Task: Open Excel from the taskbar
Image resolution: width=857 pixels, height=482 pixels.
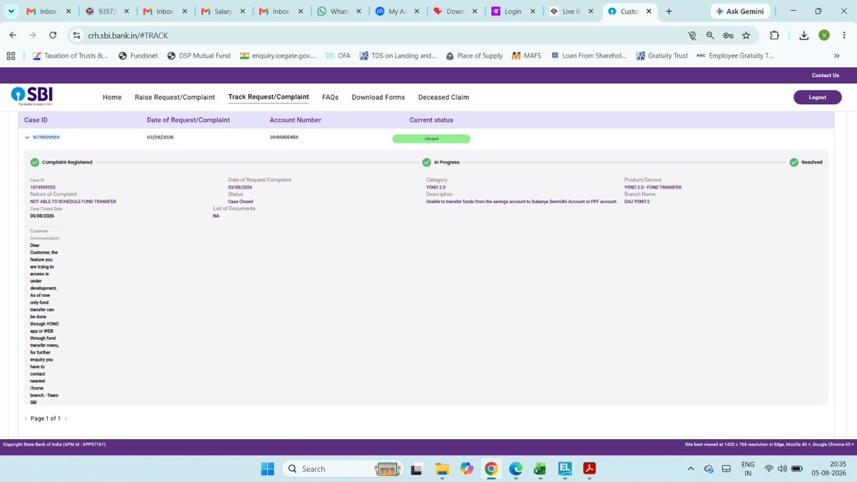Action: click(539, 468)
